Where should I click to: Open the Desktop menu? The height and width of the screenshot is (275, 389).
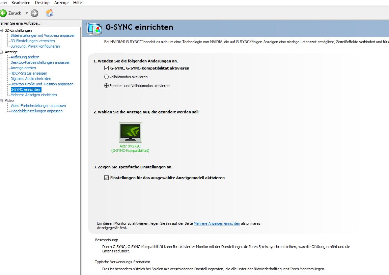42,3
